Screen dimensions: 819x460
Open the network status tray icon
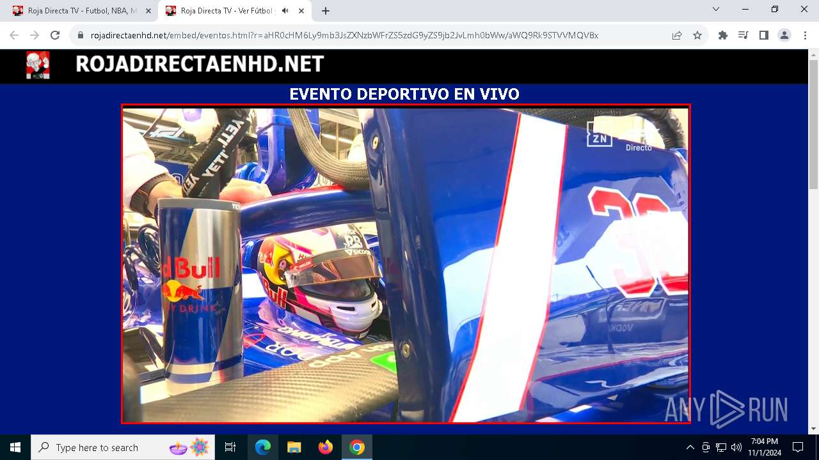coord(721,447)
